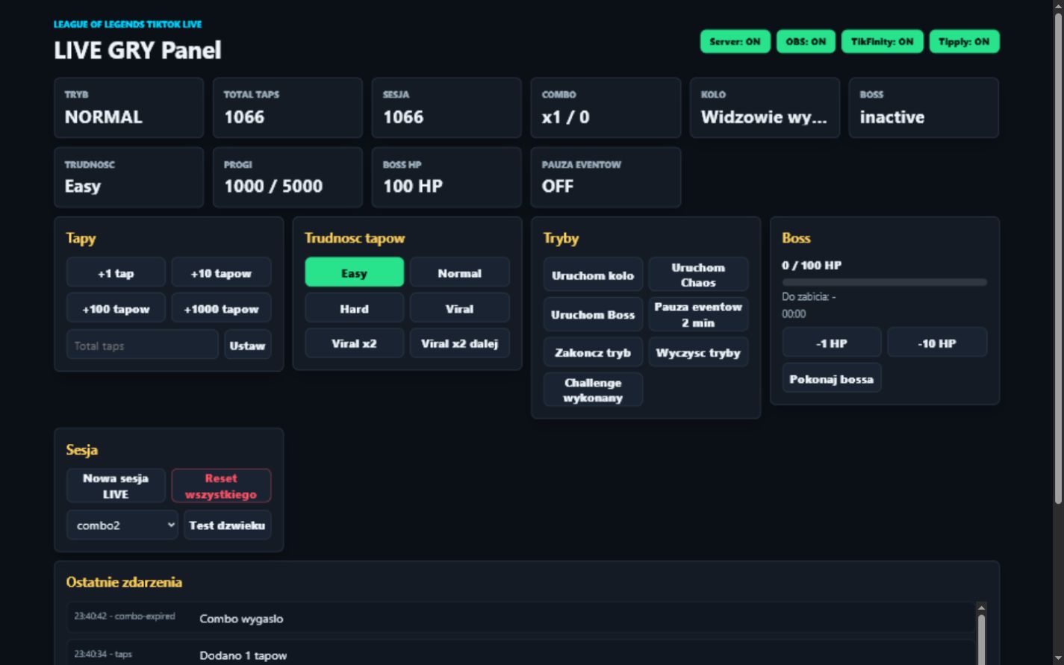
Task: Choose the Viral x2 dalej difficulty
Action: click(x=460, y=343)
